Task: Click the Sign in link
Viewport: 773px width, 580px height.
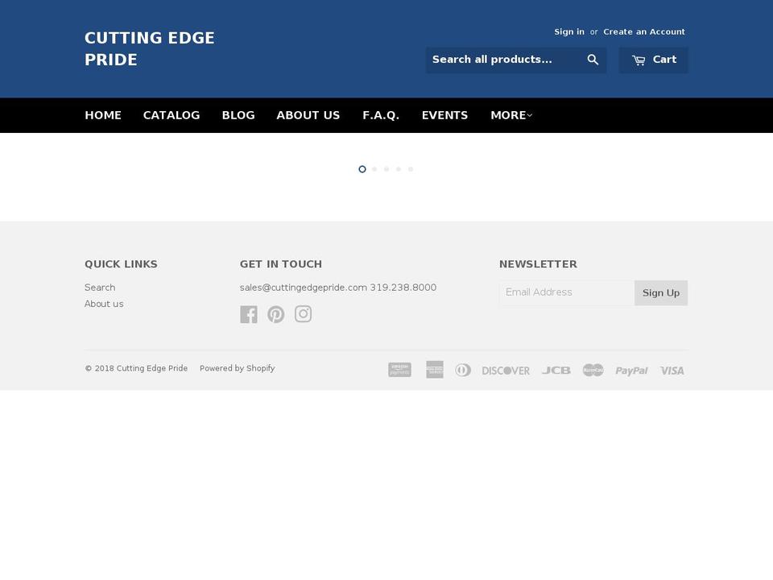Action: 569,31
